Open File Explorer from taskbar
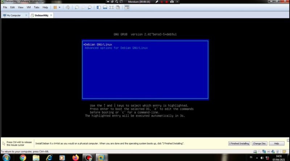 point(36,158)
